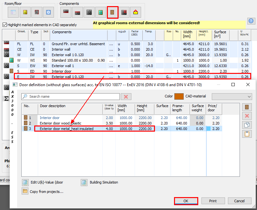Click the Components column header in main table
Image resolution: width=257 pixels, height=210 pixels.
point(78,35)
